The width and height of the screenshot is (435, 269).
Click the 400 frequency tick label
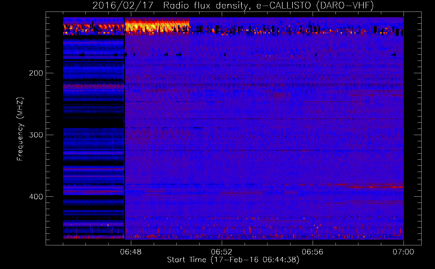pyautogui.click(x=36, y=197)
